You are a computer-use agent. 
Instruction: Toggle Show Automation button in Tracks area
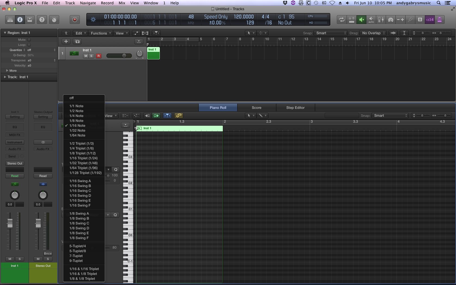coord(136,33)
